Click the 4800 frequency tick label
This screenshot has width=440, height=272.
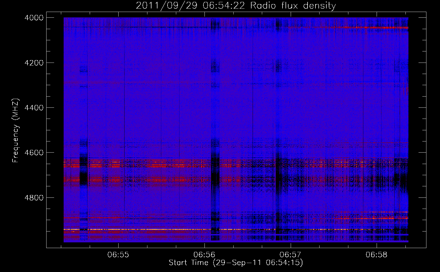(x=34, y=197)
